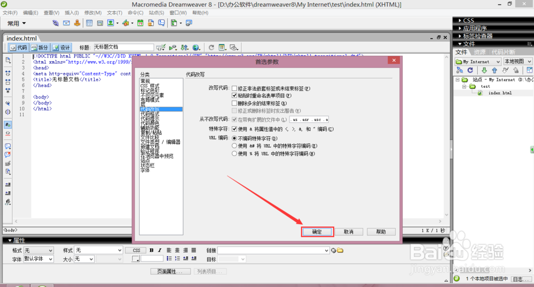Click the 页面属性... button
534x287 pixels.
tap(170, 272)
